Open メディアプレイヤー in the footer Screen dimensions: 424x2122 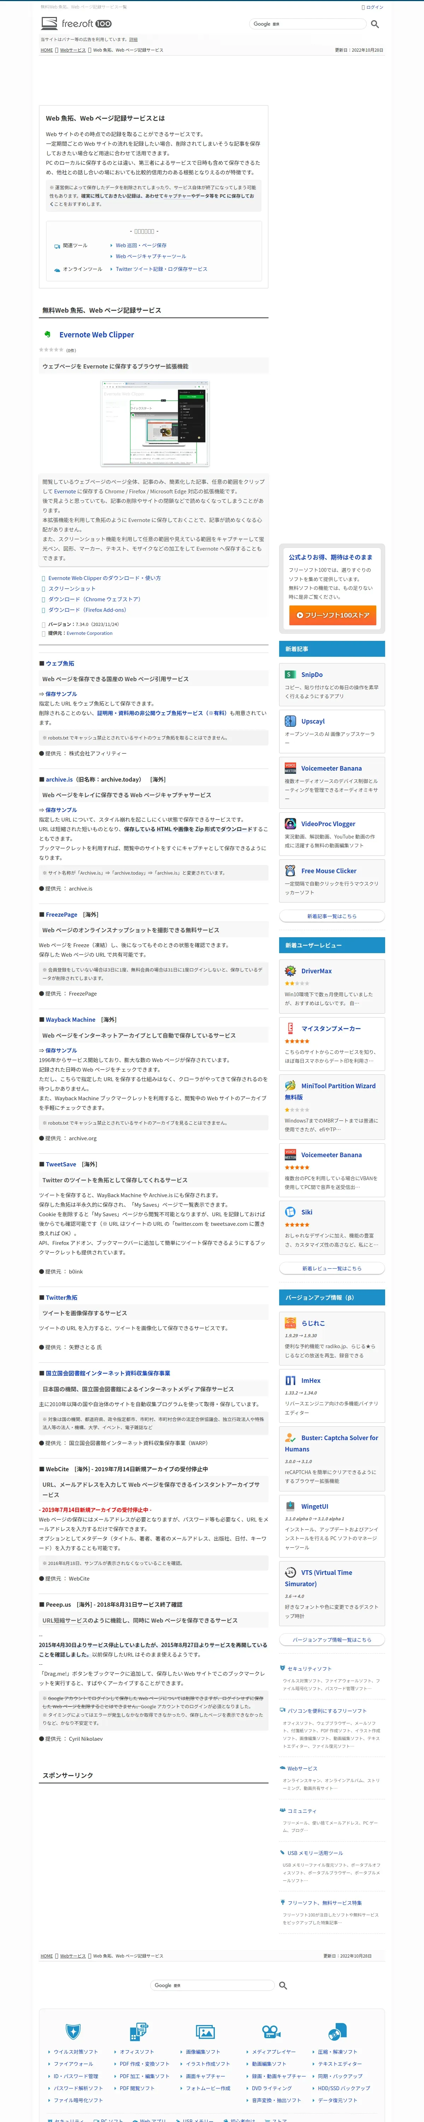[x=274, y=2052]
